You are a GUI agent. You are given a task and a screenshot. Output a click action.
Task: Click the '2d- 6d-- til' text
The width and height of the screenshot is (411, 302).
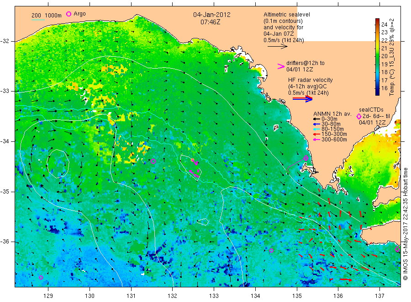pyautogui.click(x=376, y=116)
